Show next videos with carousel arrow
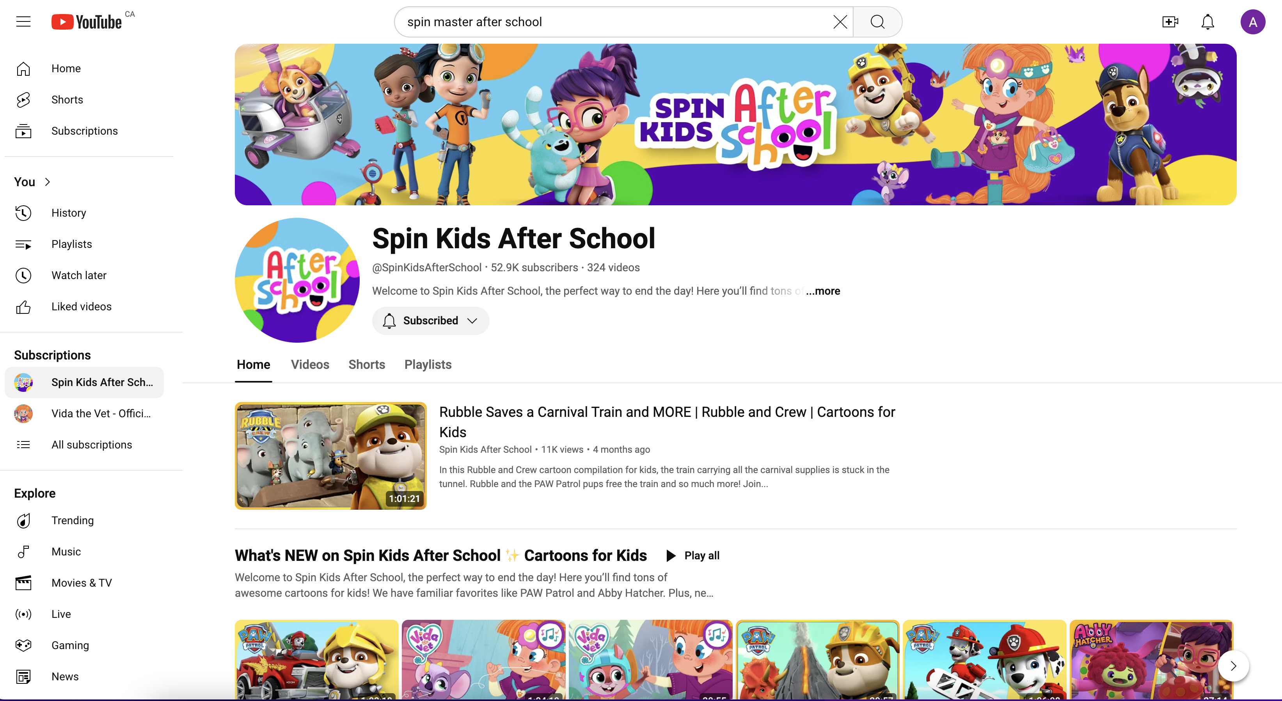 coord(1233,665)
